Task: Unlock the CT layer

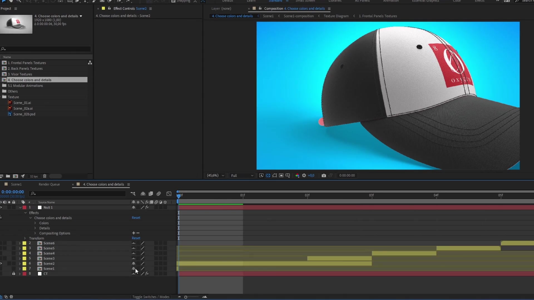Action: coord(14,274)
